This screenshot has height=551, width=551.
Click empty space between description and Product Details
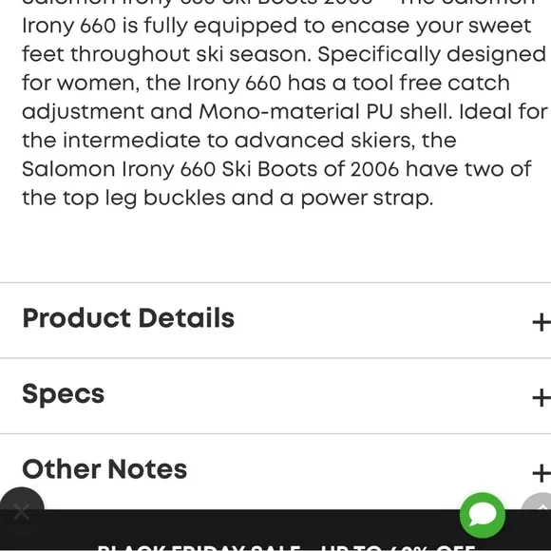(x=275, y=246)
